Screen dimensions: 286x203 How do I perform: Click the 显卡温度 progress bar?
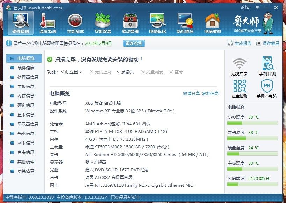(252, 139)
